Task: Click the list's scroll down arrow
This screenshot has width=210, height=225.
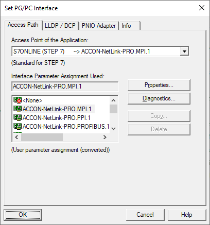Action: tap(113, 128)
